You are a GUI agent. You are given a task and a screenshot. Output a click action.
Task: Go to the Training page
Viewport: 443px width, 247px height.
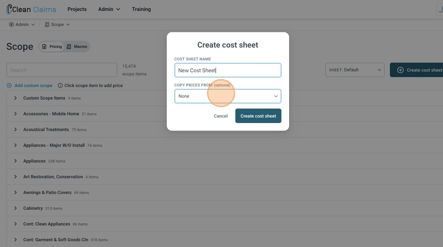pos(141,9)
